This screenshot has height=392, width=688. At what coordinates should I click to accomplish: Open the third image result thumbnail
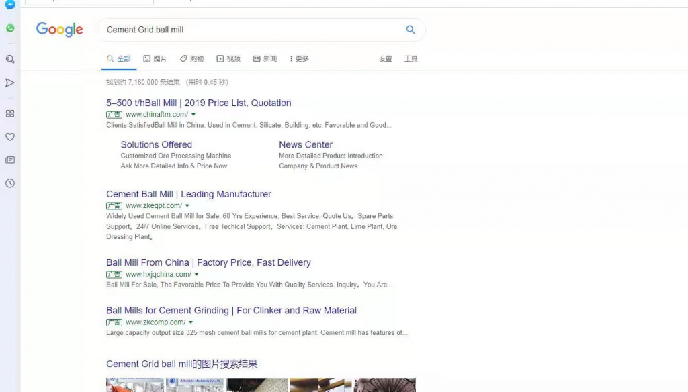[x=257, y=385]
